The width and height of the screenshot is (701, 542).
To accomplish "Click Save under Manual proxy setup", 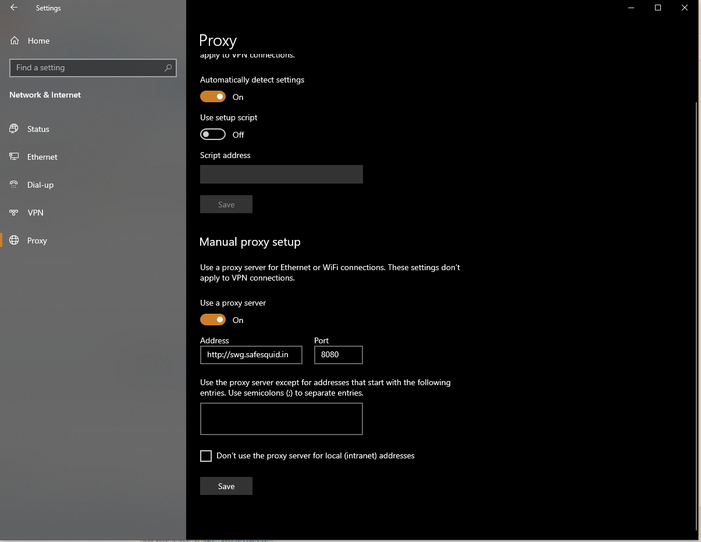I will point(226,486).
